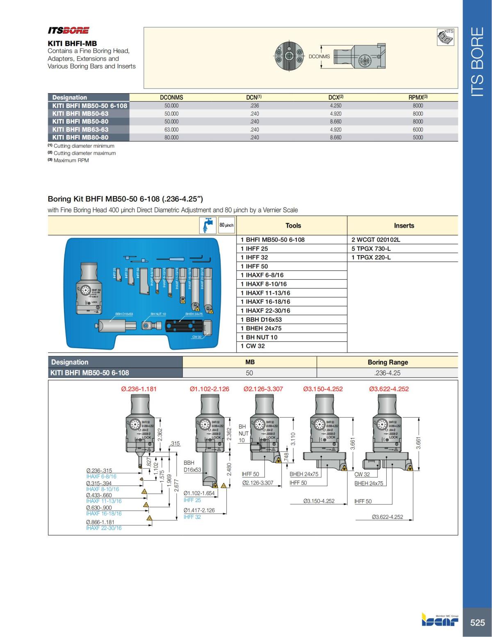Click tool entry 1 IHAXF 11-13/16
The width and height of the screenshot is (492, 637).
click(265, 293)
